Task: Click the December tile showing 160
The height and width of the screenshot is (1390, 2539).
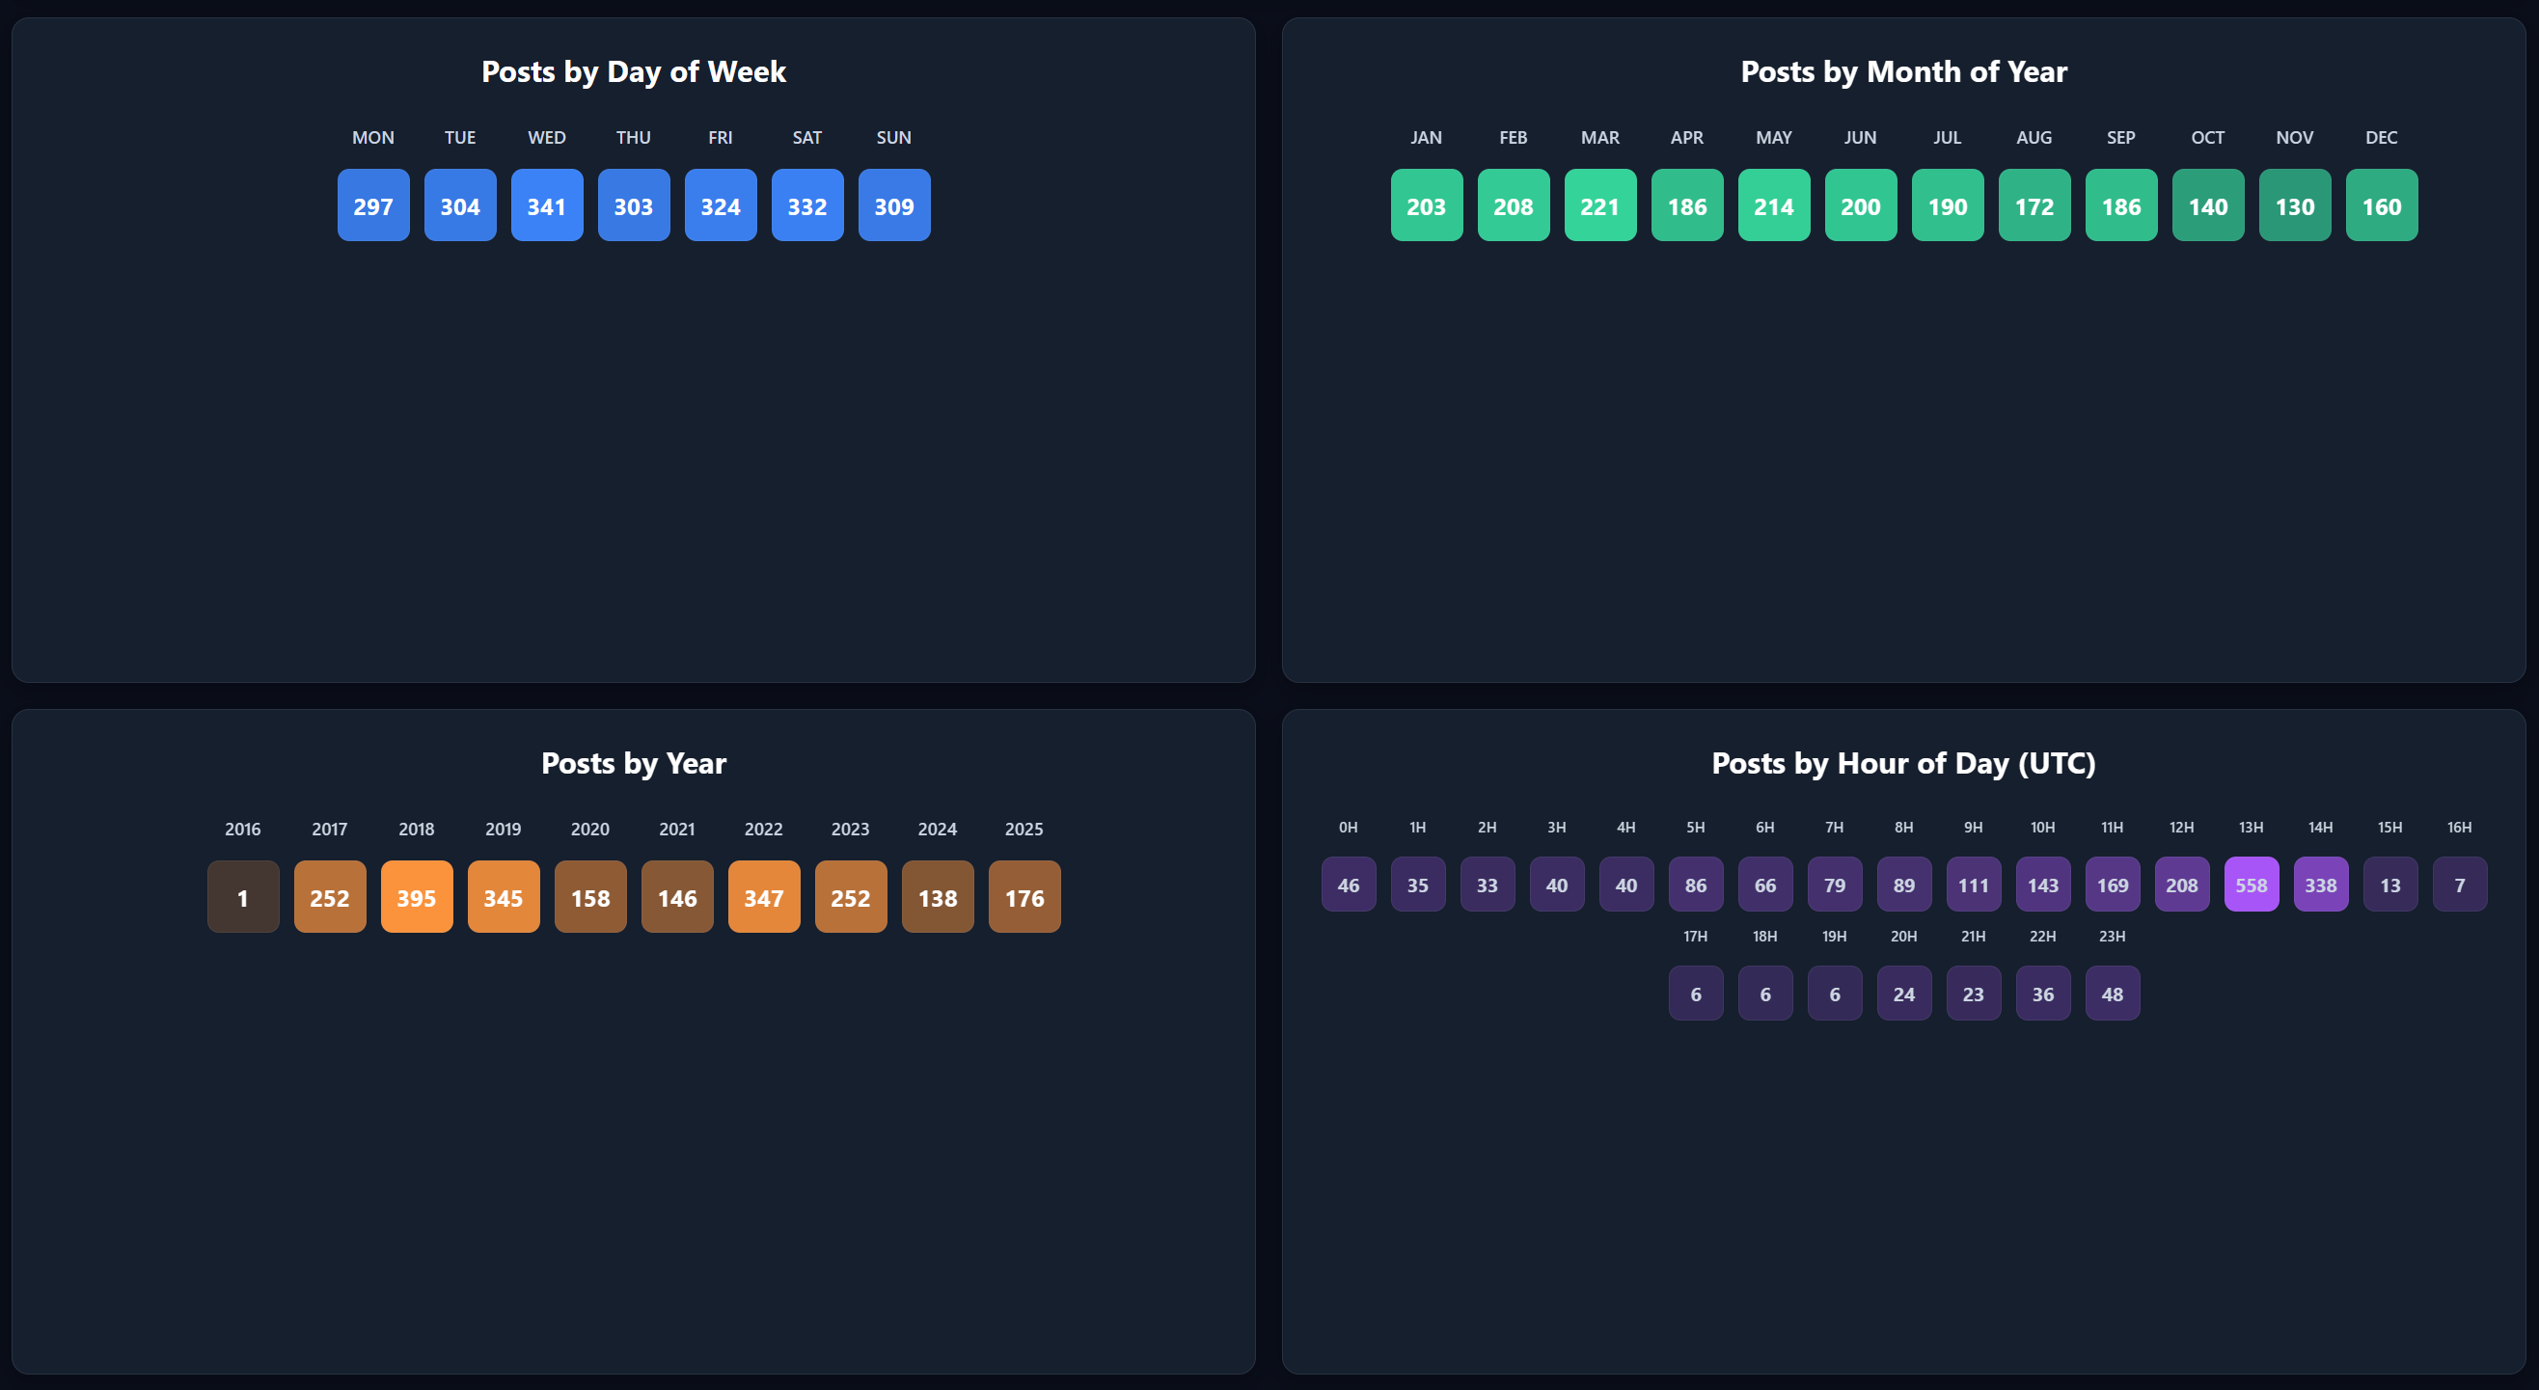Action: tap(2381, 205)
